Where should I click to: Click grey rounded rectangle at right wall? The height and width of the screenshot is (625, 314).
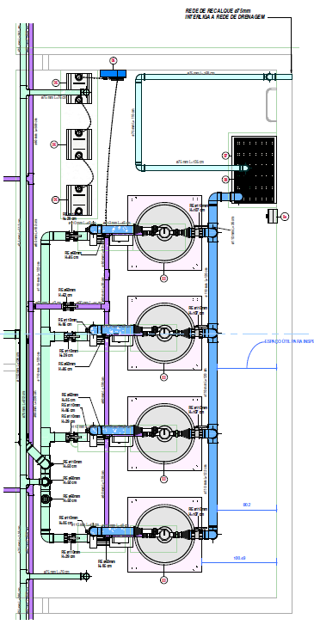(271, 105)
